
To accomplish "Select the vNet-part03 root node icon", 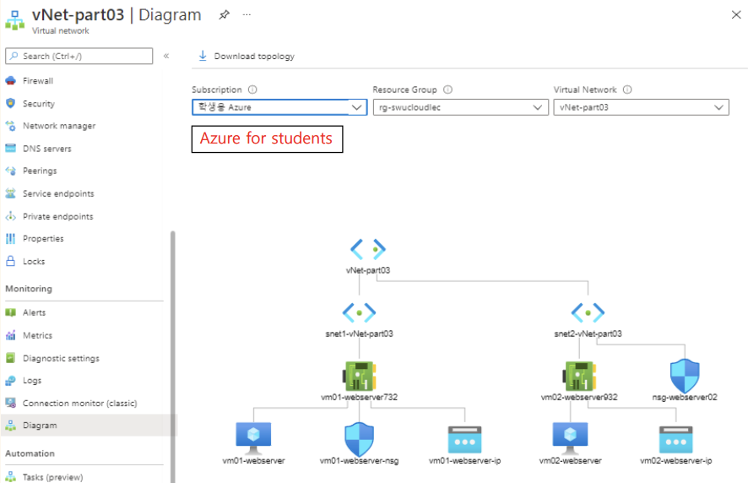I will click(368, 249).
